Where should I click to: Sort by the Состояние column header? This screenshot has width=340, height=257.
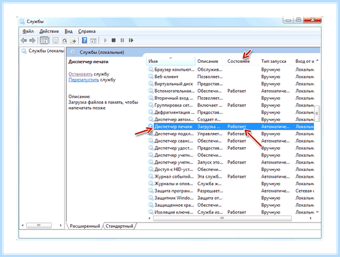click(239, 61)
